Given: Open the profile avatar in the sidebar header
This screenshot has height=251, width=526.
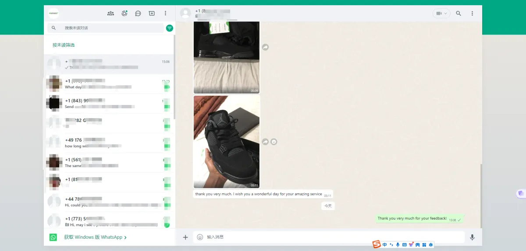Looking at the screenshot, I should pos(53,14).
